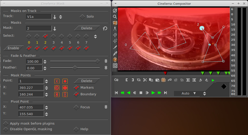The height and width of the screenshot is (135, 248).
Task: Turn off the Boundary checkbox
Action: (76, 94)
